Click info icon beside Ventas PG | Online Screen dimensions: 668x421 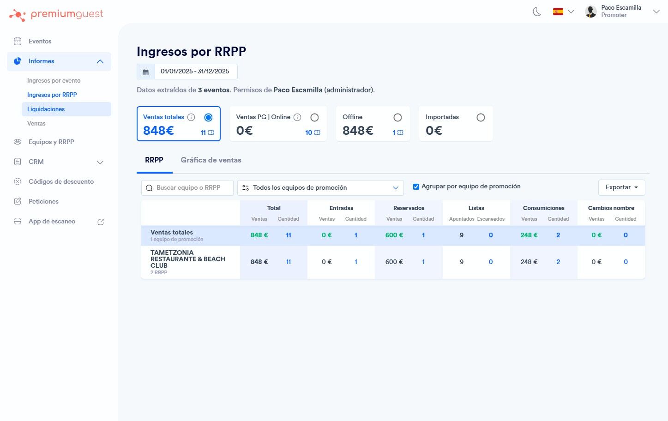(297, 117)
